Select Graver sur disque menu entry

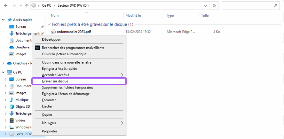[x=55, y=81]
